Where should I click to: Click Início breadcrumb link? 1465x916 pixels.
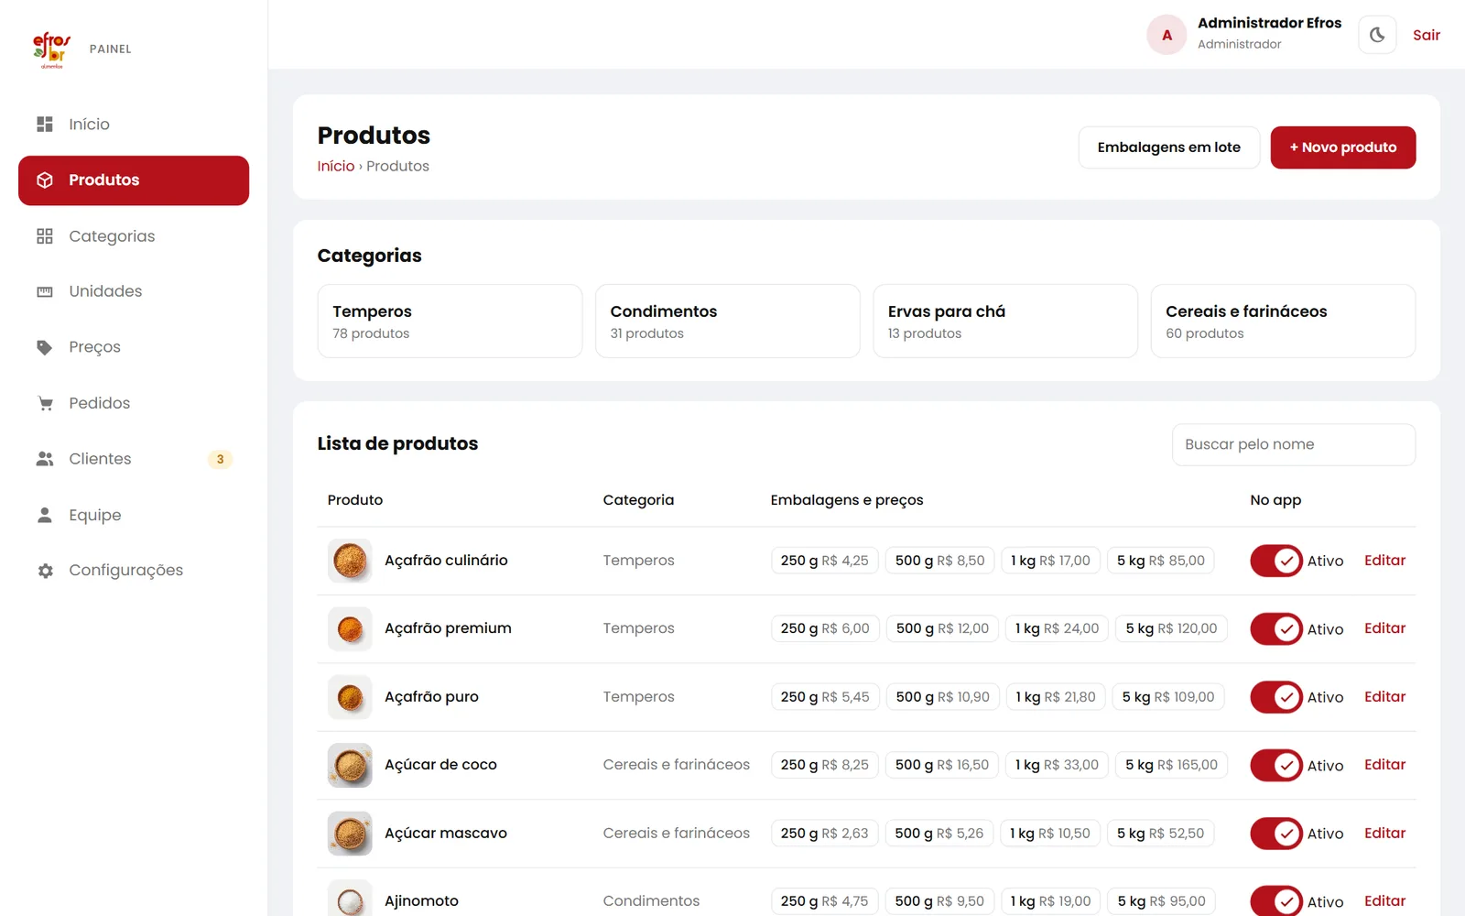[x=336, y=166]
